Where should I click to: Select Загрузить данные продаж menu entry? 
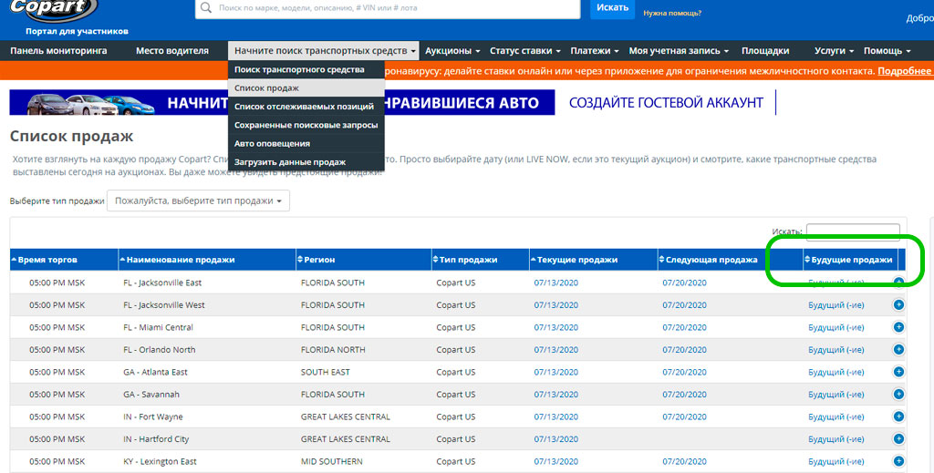[306, 162]
